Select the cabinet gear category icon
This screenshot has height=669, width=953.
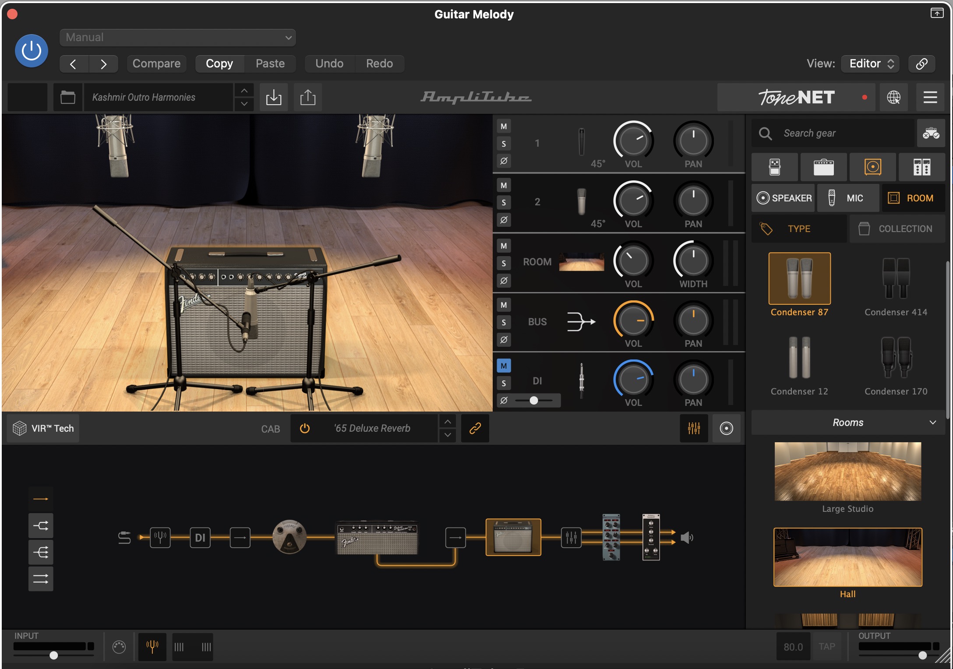coord(872,167)
